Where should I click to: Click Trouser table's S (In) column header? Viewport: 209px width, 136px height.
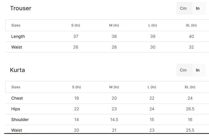point(76,25)
